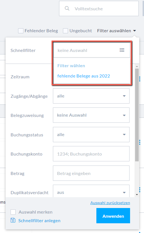Click the floppy disk Schnellfilter save icon
This screenshot has width=144, height=233.
click(x=13, y=220)
